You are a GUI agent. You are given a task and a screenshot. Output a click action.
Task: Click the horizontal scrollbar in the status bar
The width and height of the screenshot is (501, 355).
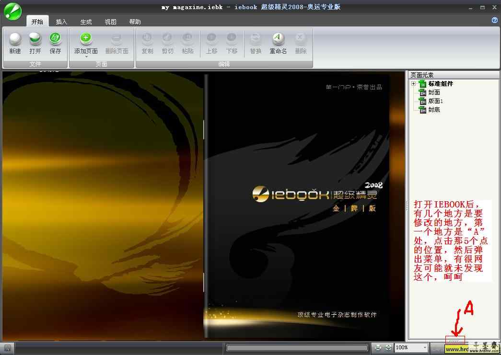click(297, 348)
